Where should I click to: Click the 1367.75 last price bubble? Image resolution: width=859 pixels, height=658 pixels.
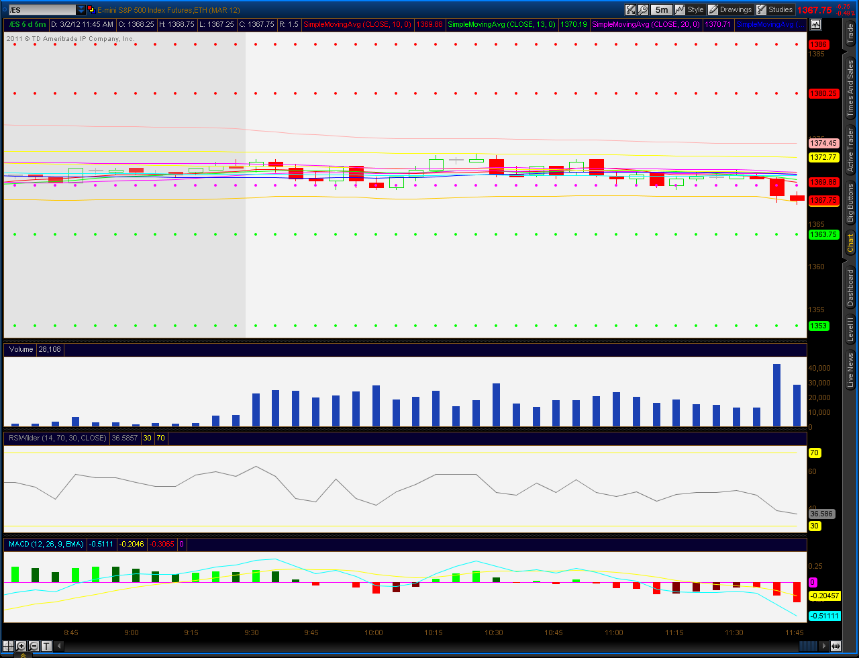823,200
